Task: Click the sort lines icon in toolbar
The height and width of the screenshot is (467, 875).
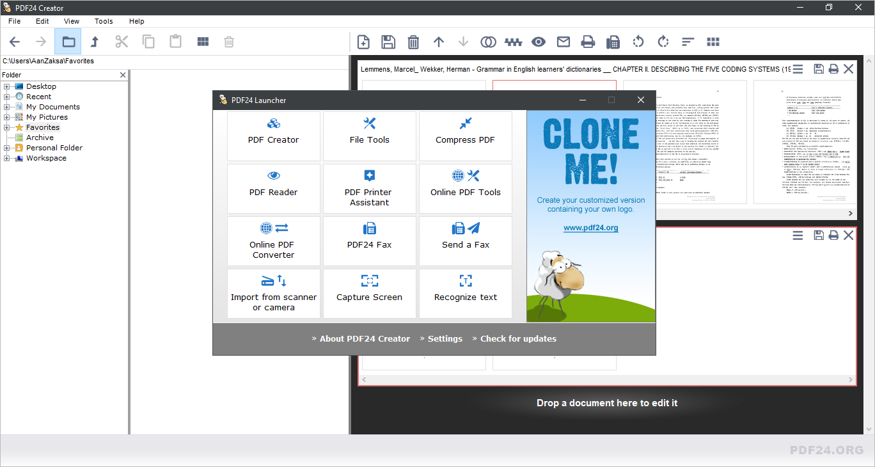Action: click(688, 42)
